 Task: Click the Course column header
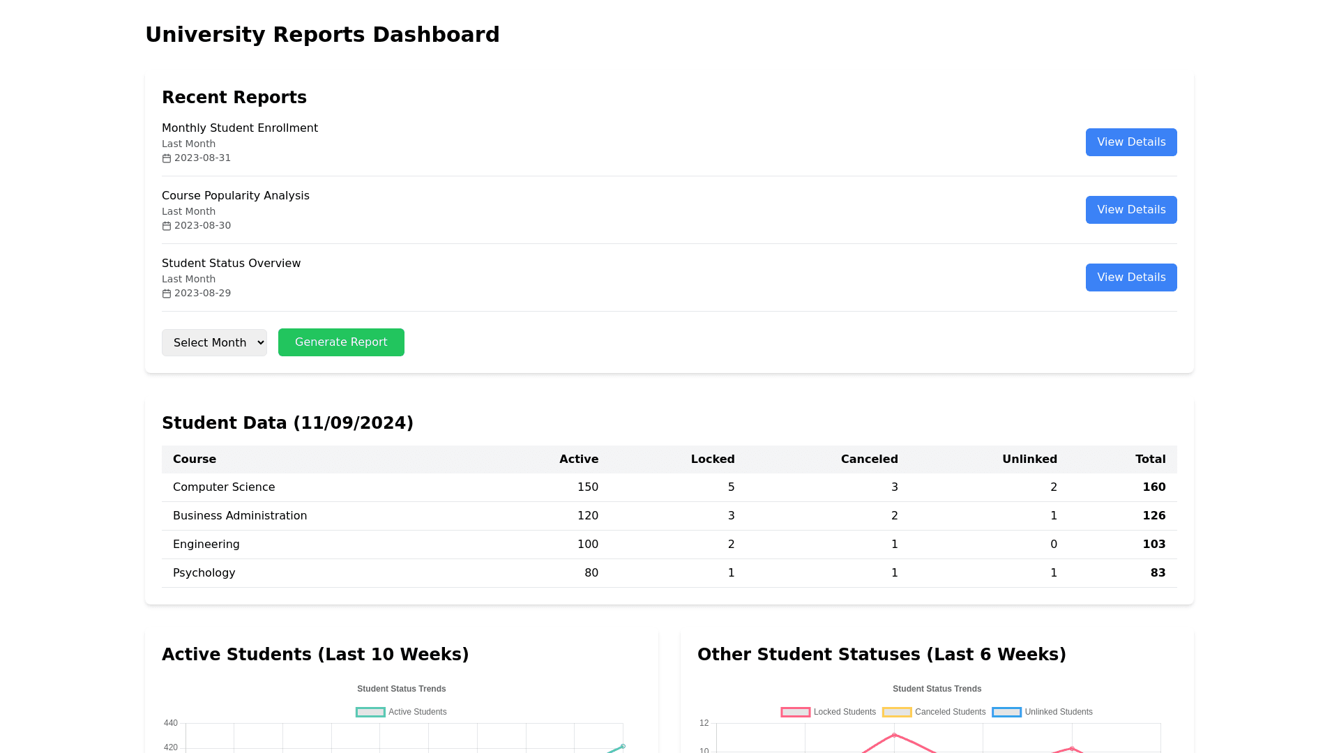click(x=195, y=459)
